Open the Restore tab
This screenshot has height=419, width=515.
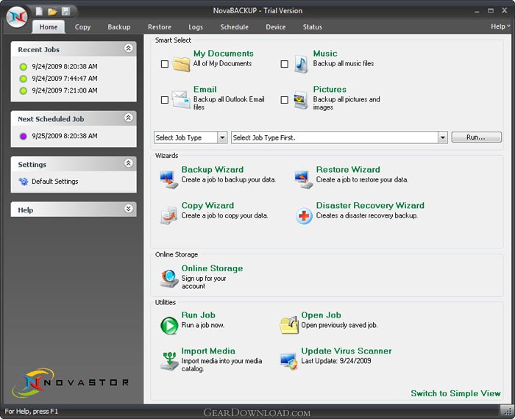160,27
